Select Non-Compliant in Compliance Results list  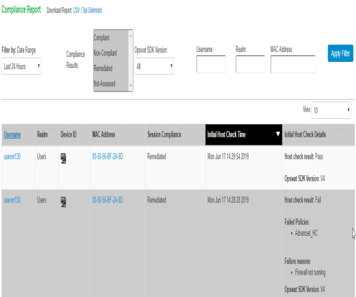105,53
